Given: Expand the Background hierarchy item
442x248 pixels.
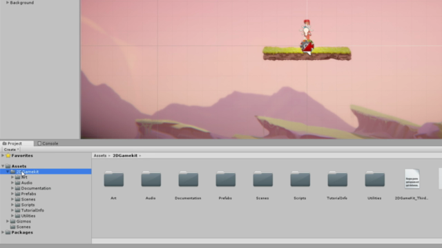Looking at the screenshot, I should point(8,3).
